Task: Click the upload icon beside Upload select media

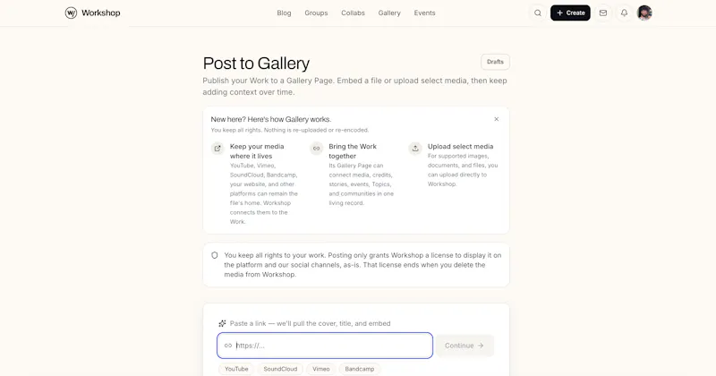Action: tap(415, 149)
